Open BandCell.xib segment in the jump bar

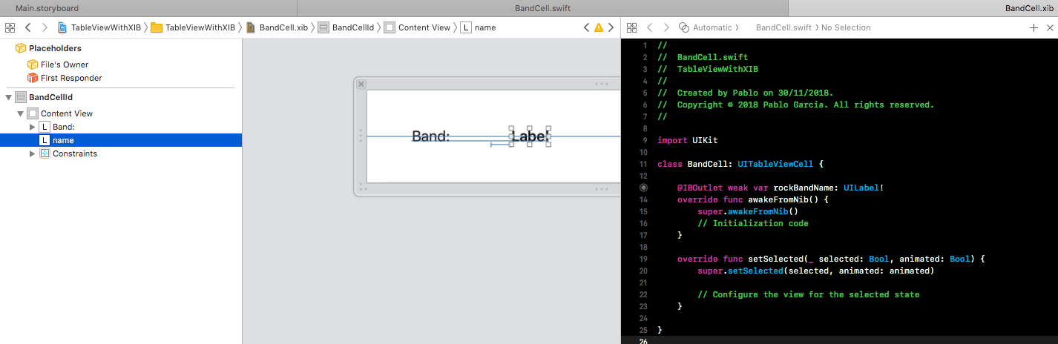tap(277, 27)
